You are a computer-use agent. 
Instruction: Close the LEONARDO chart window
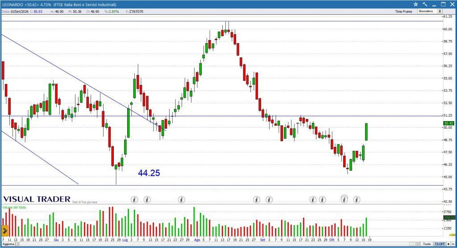[x=452, y=4]
